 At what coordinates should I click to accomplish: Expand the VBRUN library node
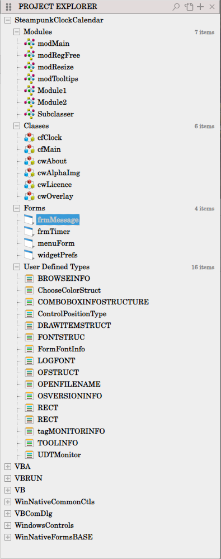tap(7, 478)
